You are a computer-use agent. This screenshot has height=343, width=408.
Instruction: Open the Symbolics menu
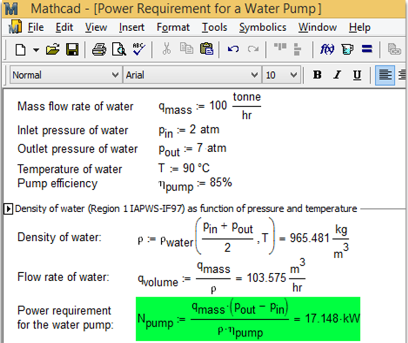coord(262,27)
